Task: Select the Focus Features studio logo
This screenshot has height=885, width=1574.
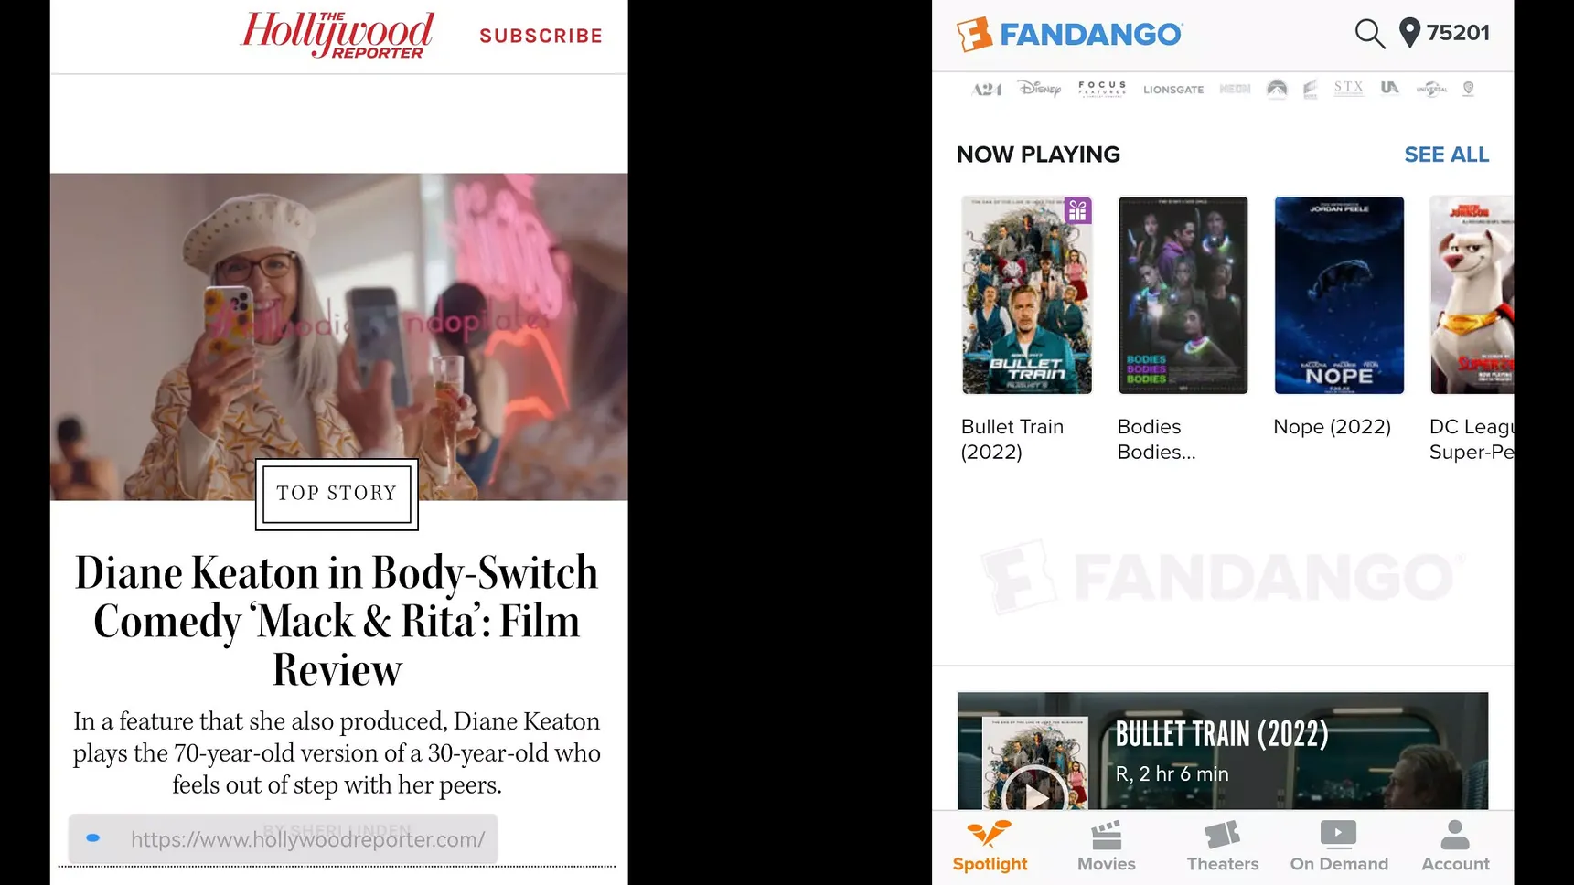Action: pos(1102,89)
